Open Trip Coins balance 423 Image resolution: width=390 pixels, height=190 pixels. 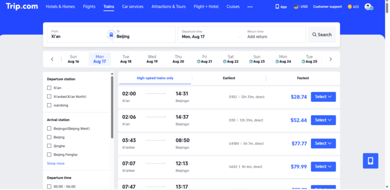click(353, 7)
